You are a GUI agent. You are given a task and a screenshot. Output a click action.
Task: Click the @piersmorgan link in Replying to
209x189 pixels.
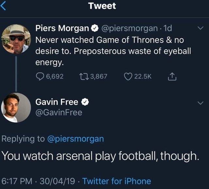[x=75, y=138]
